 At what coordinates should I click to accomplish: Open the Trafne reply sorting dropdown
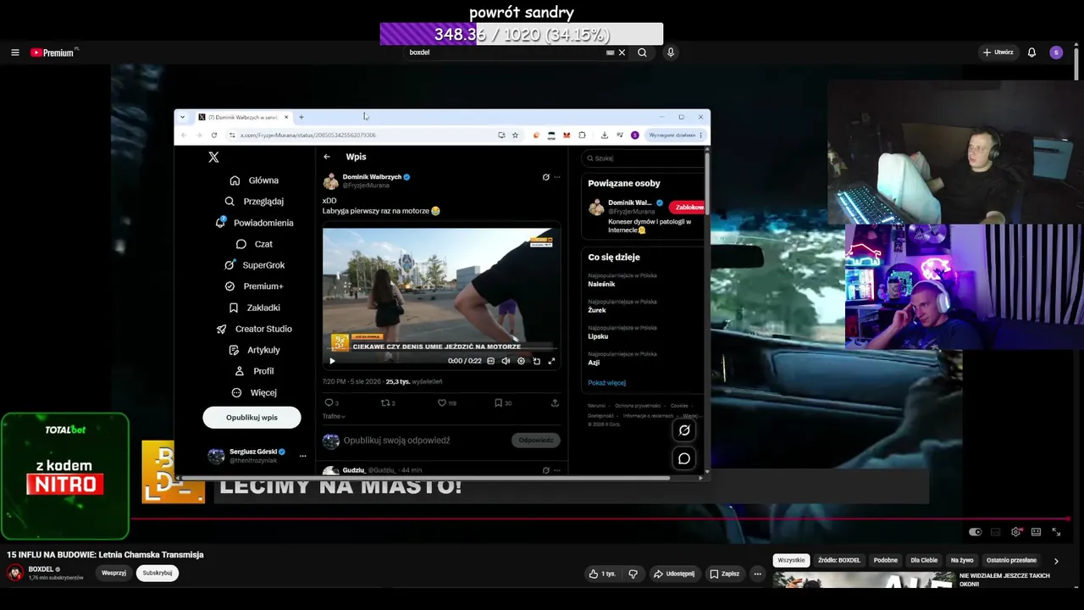(x=334, y=417)
